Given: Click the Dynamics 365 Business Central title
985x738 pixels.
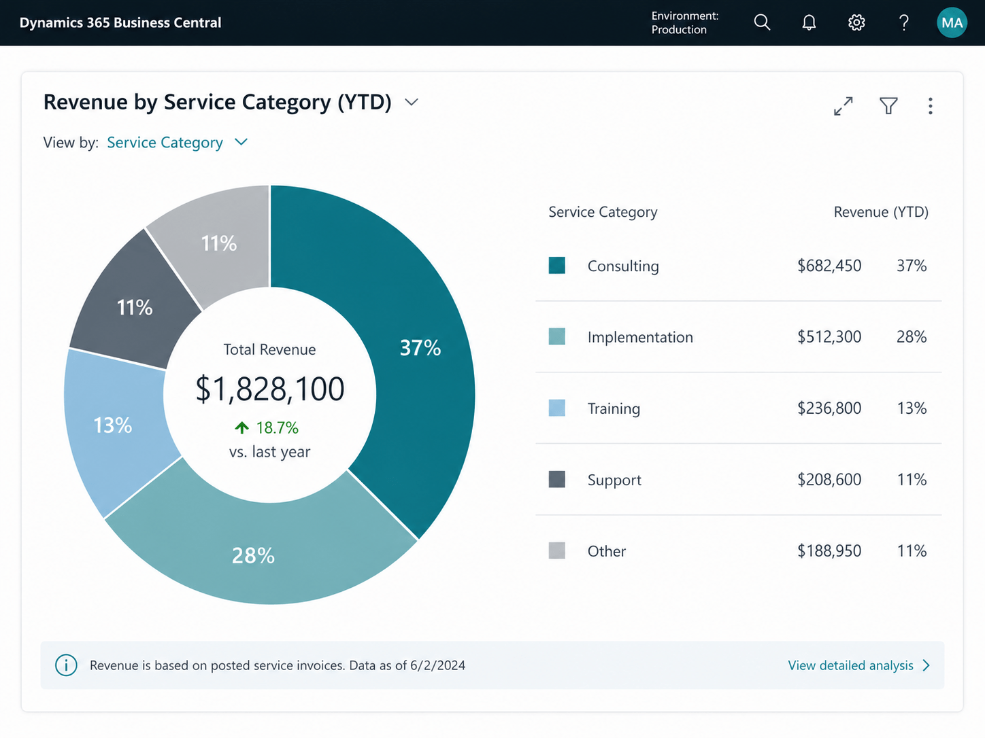Looking at the screenshot, I should (x=120, y=22).
